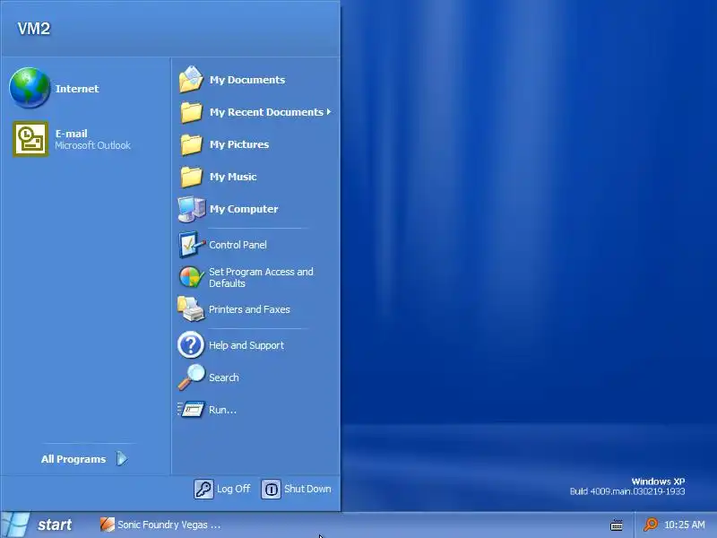Open Control Panel via its icon
Viewport: 717px width, 538px height.
pyautogui.click(x=192, y=245)
